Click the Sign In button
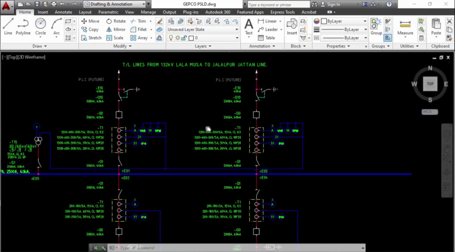The height and width of the screenshot is (252, 455). [330, 5]
